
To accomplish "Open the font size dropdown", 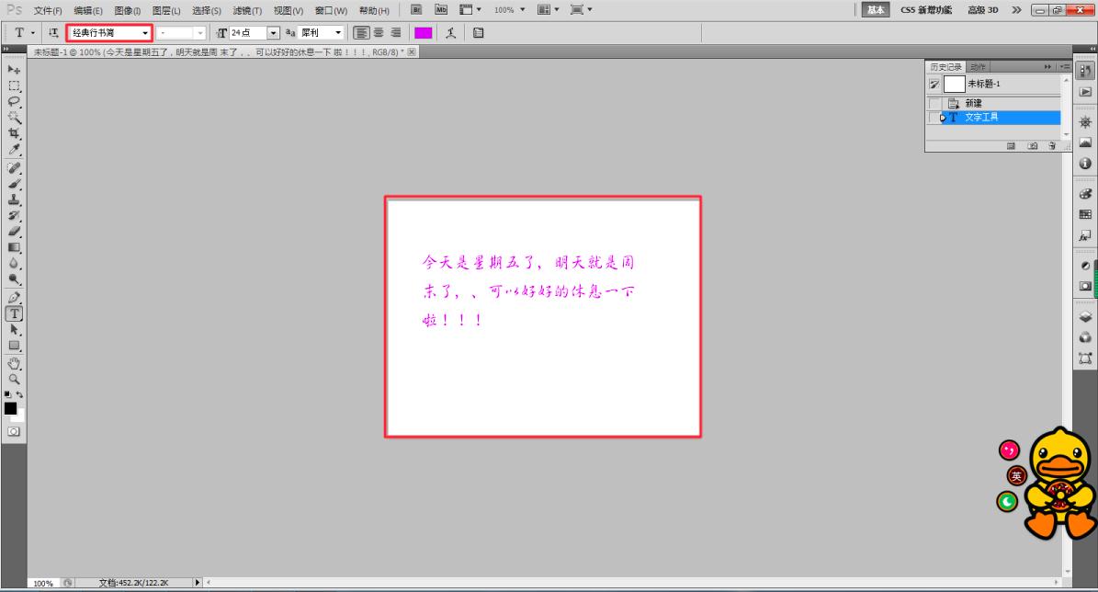I will 274,32.
